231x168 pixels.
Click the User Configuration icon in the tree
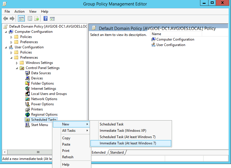[11, 47]
